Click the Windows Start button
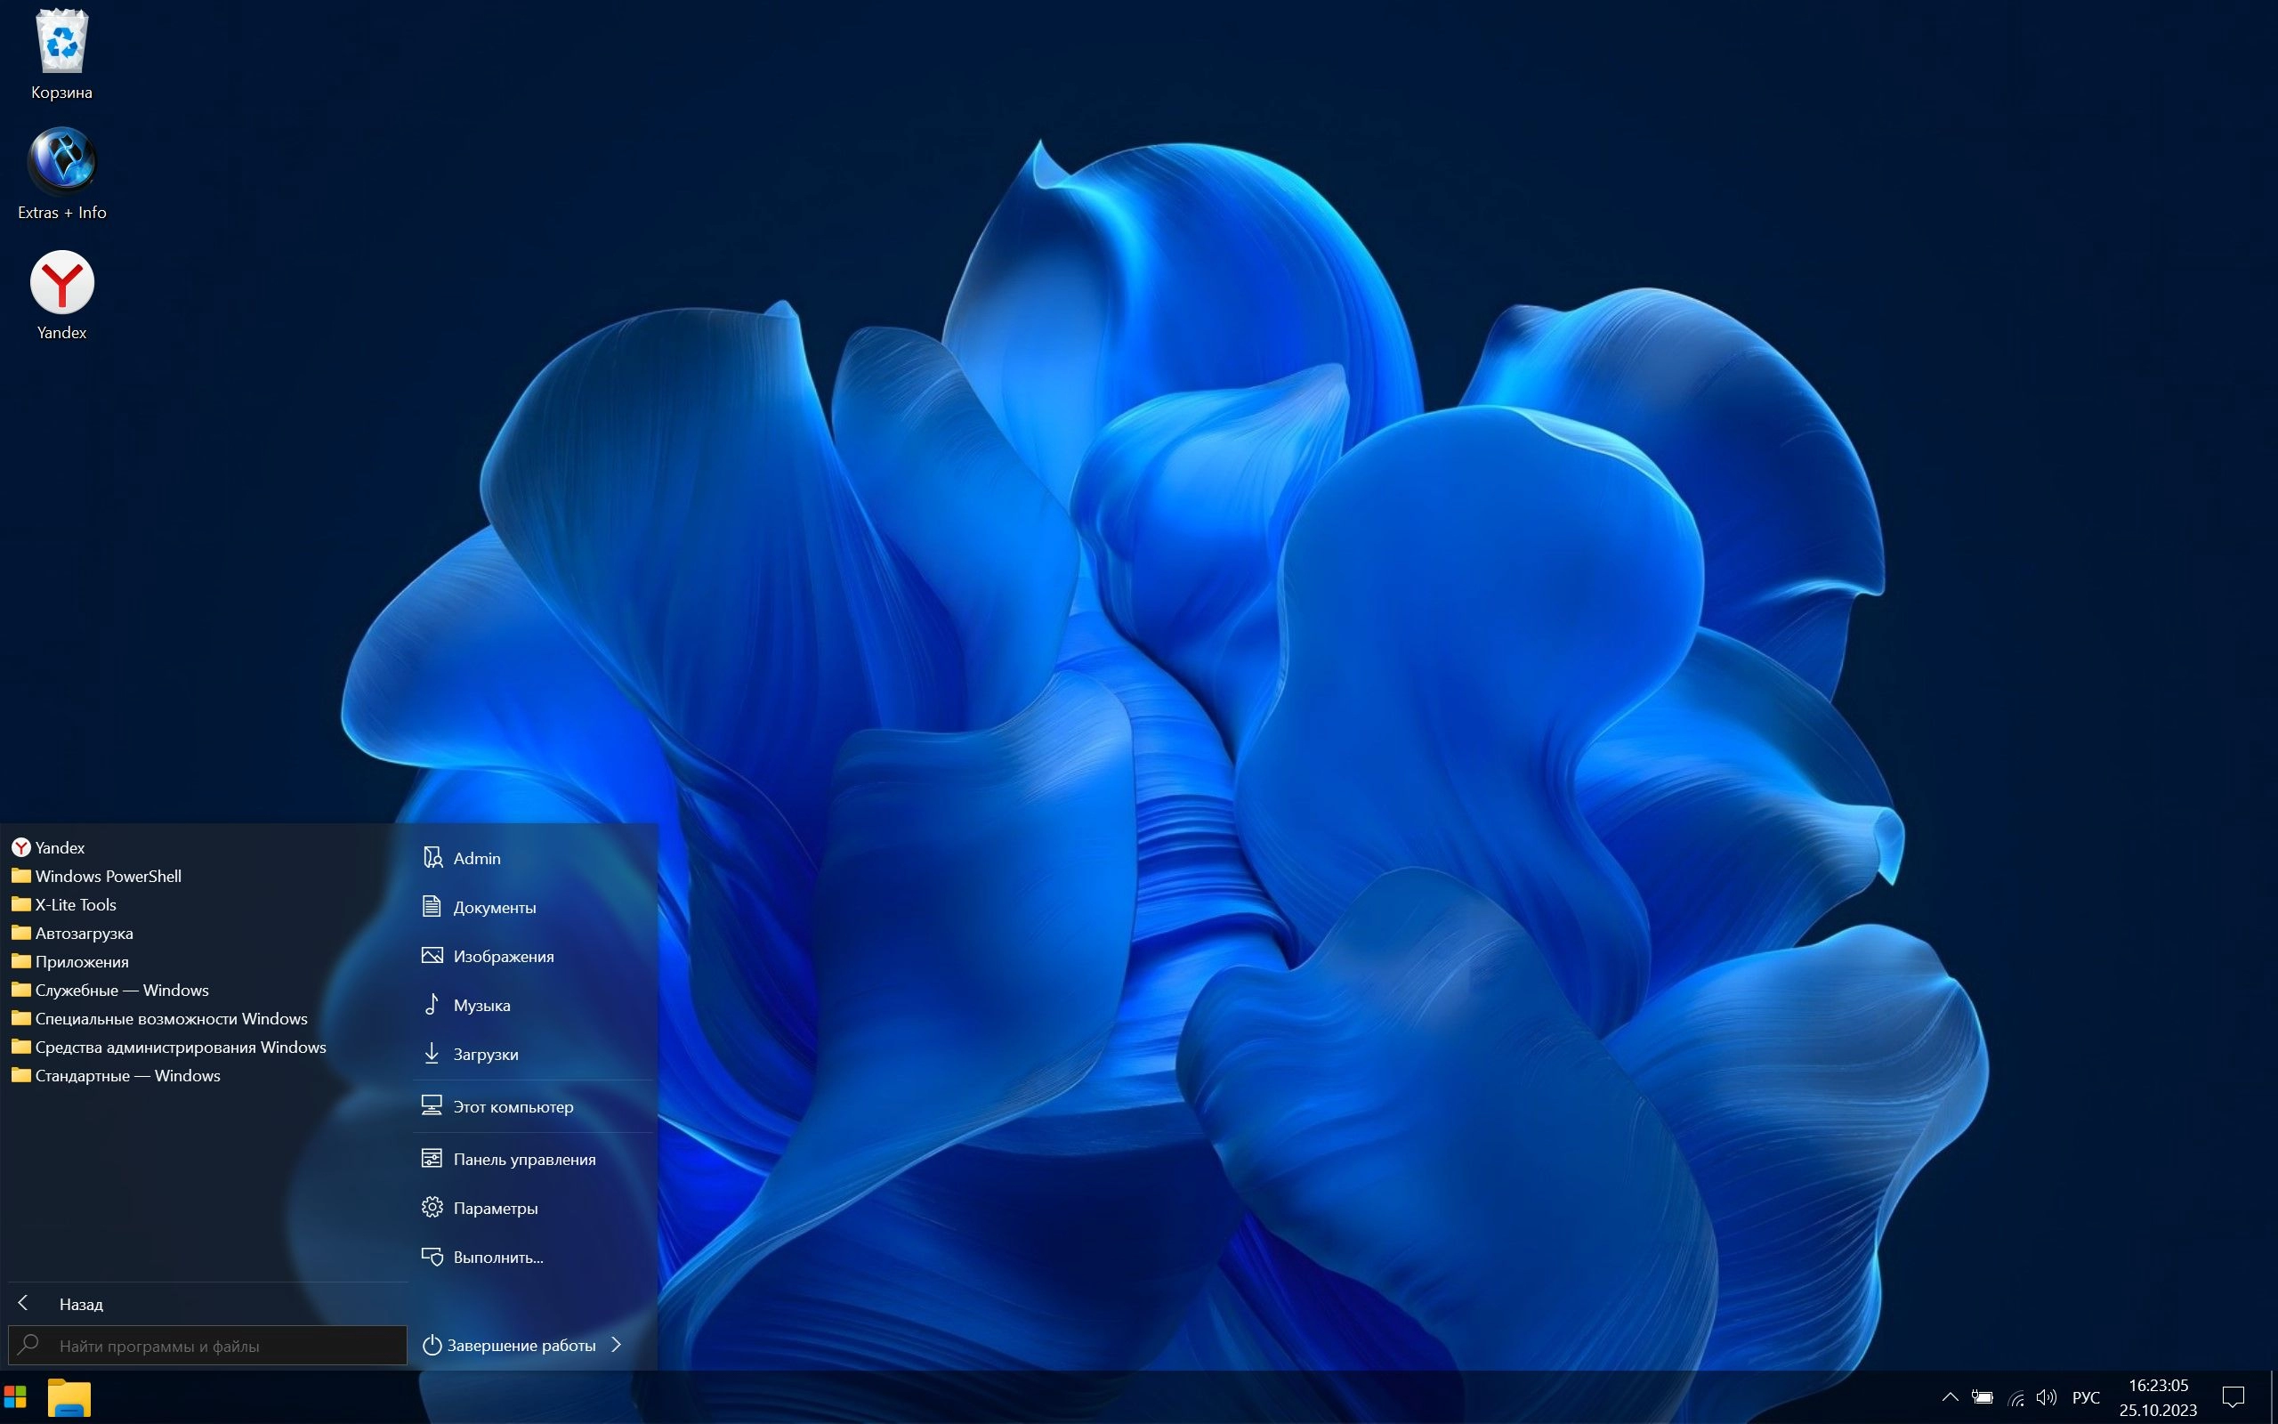Viewport: 2278px width, 1424px height. click(15, 1397)
